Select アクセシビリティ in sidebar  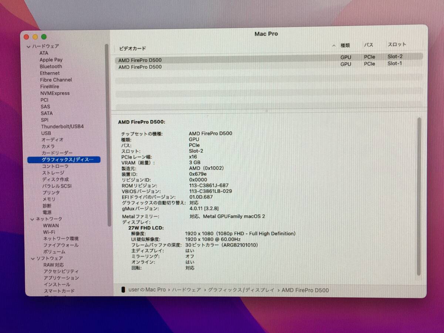click(x=61, y=271)
